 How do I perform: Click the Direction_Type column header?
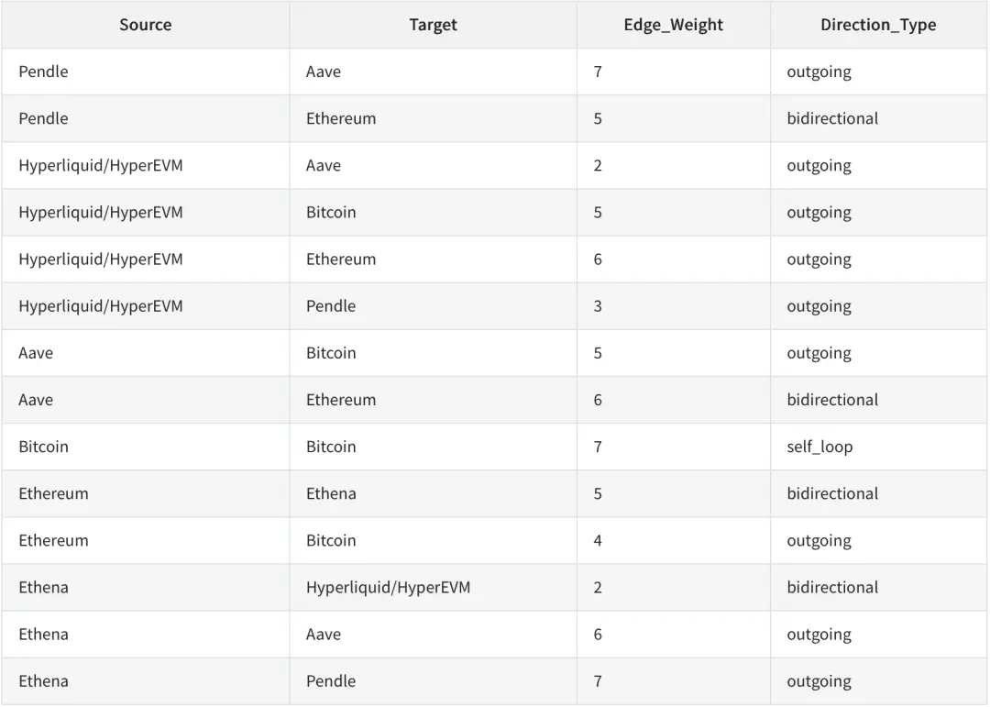878,25
